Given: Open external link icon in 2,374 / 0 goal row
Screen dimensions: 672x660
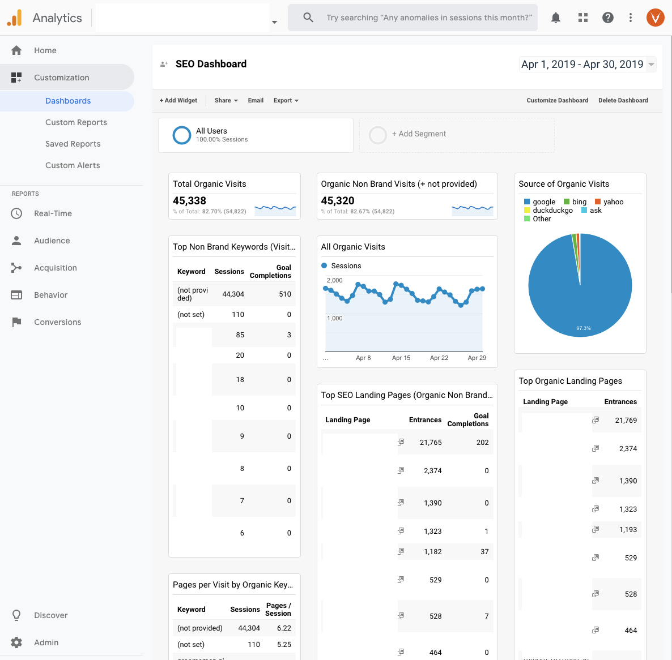Looking at the screenshot, I should [401, 470].
